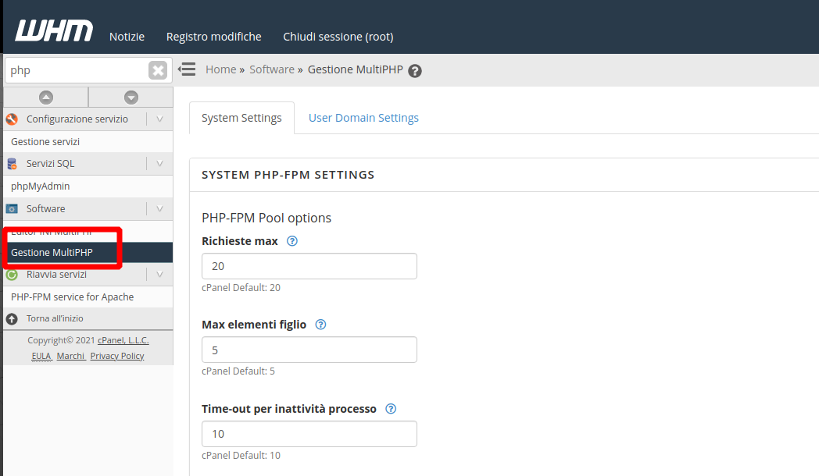This screenshot has width=819, height=476.
Task: Switch to User Domain Settings tab
Action: click(x=363, y=118)
